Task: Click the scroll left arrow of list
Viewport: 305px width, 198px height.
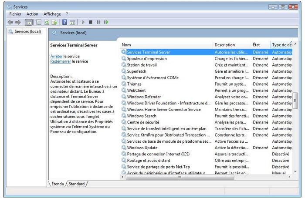Action: click(122, 177)
